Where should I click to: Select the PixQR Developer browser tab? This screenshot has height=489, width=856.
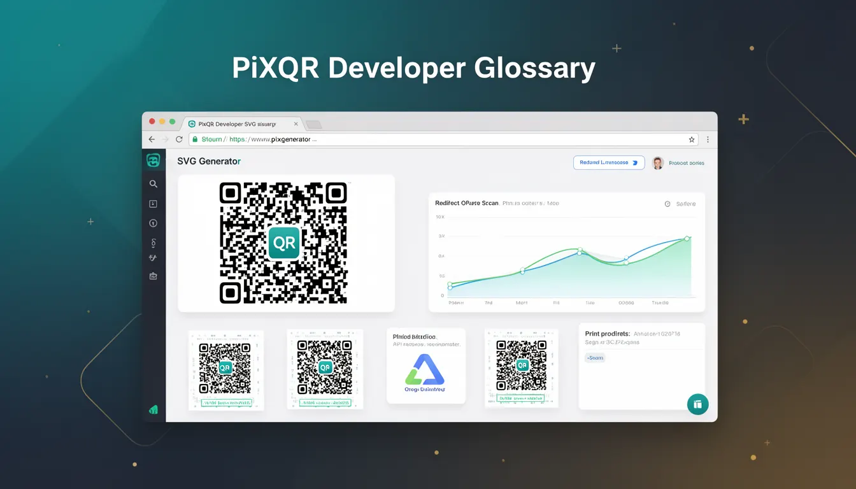tap(241, 124)
